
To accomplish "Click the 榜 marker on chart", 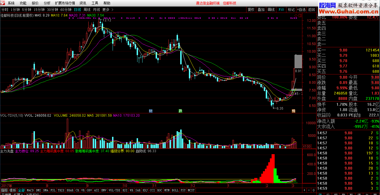I will coord(294,111).
